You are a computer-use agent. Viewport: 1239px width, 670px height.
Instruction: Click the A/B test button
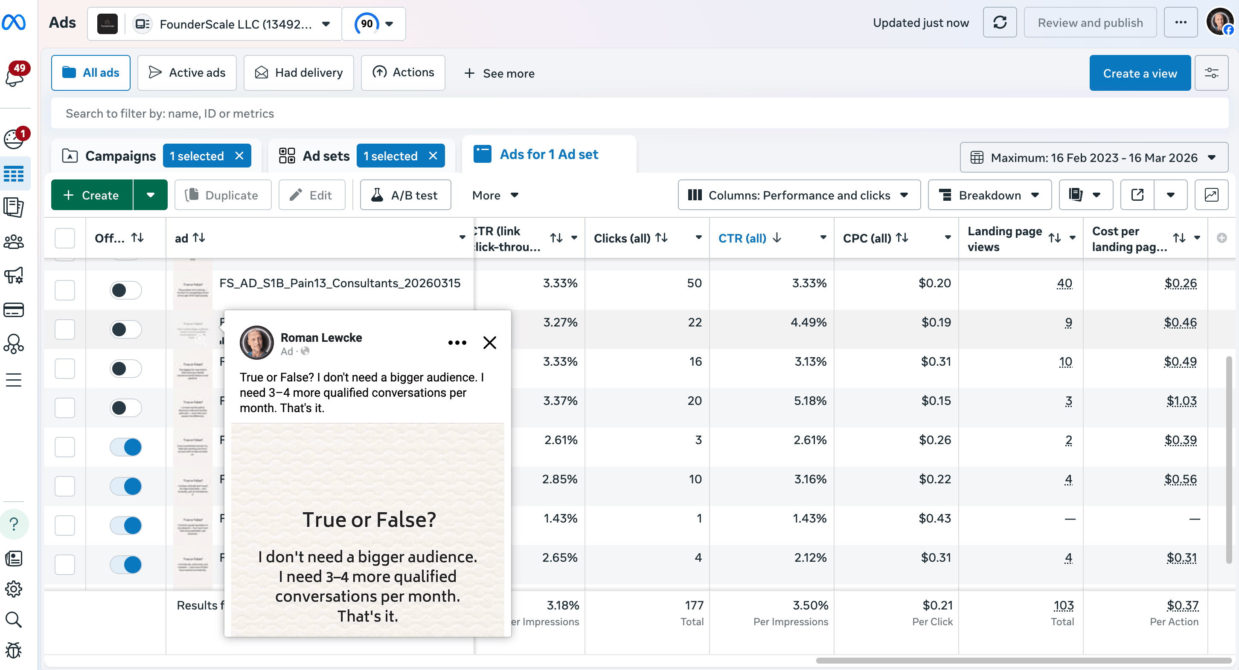tap(405, 195)
